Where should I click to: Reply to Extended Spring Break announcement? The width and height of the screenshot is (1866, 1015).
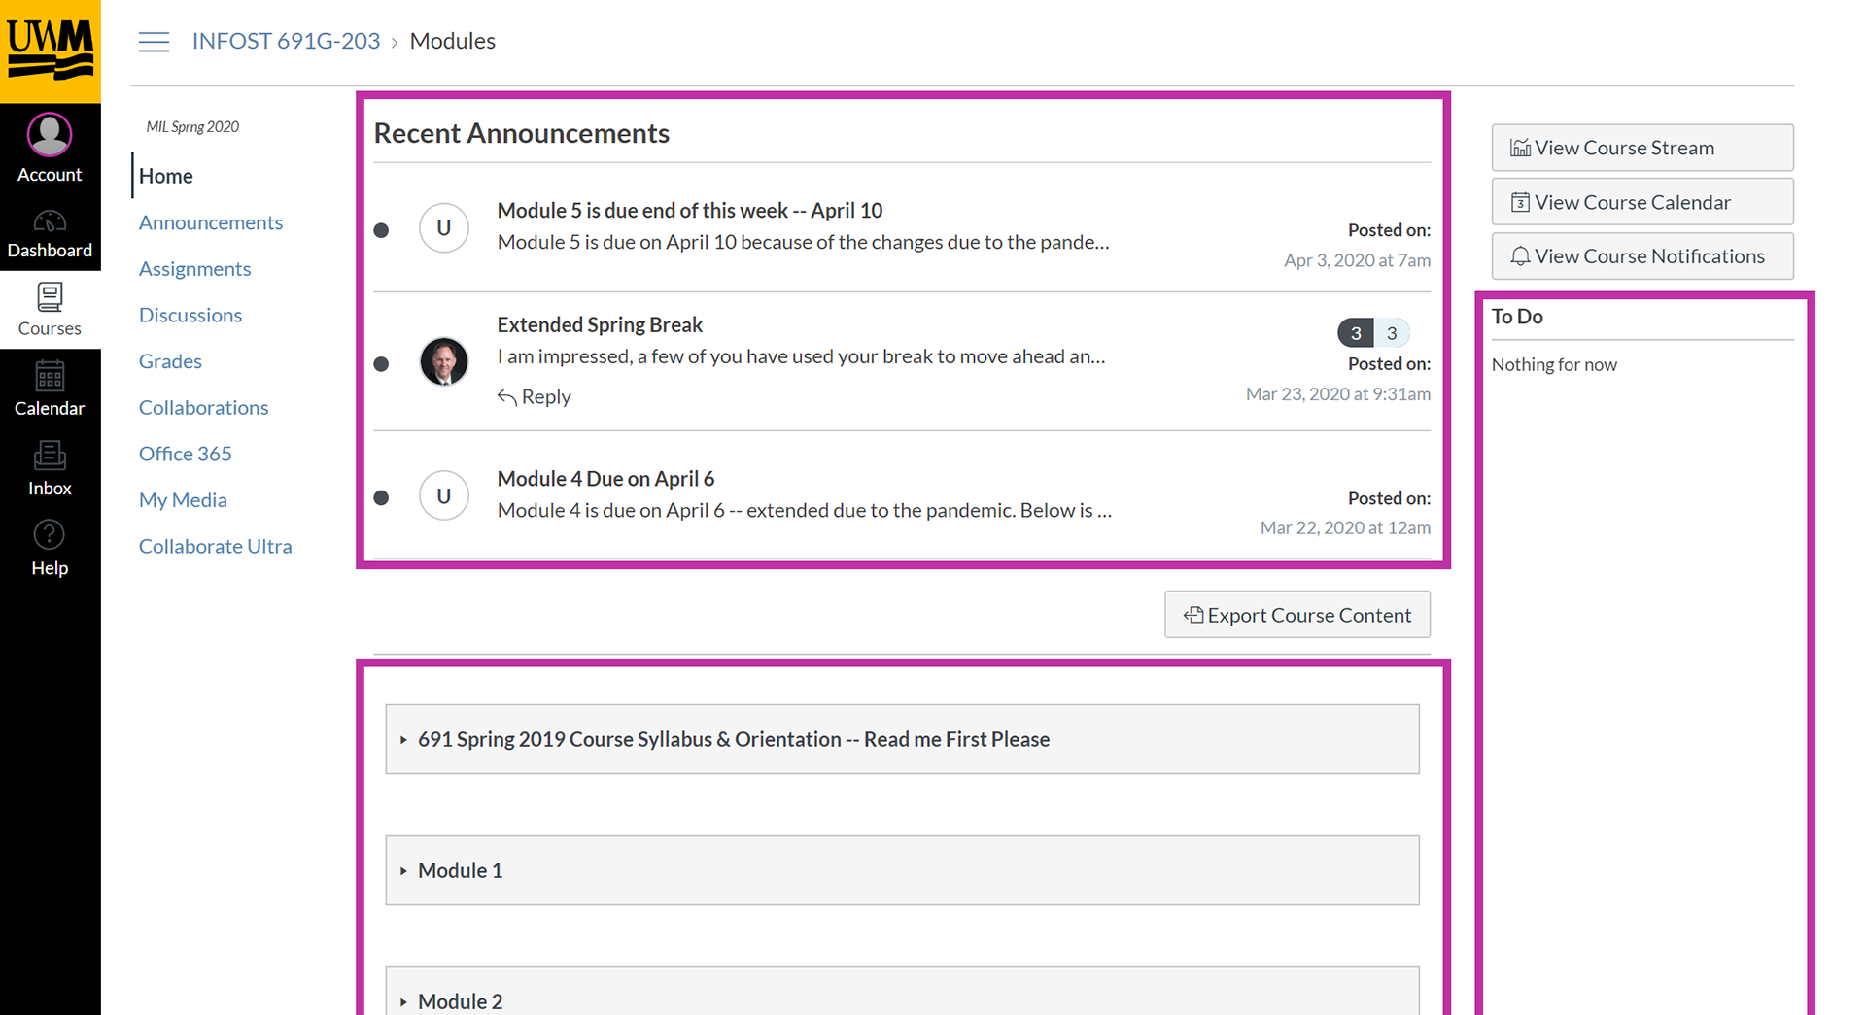pos(535,396)
